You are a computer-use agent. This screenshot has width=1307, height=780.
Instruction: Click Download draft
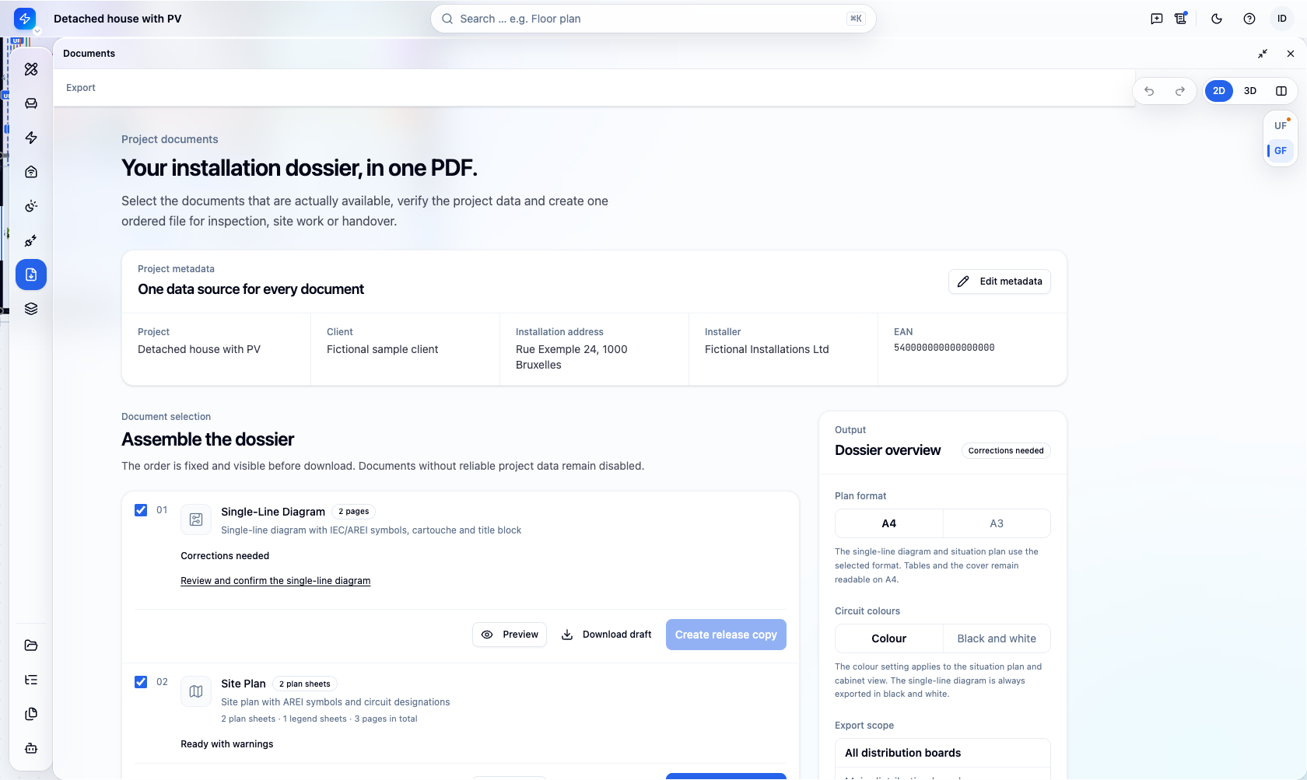click(x=606, y=635)
